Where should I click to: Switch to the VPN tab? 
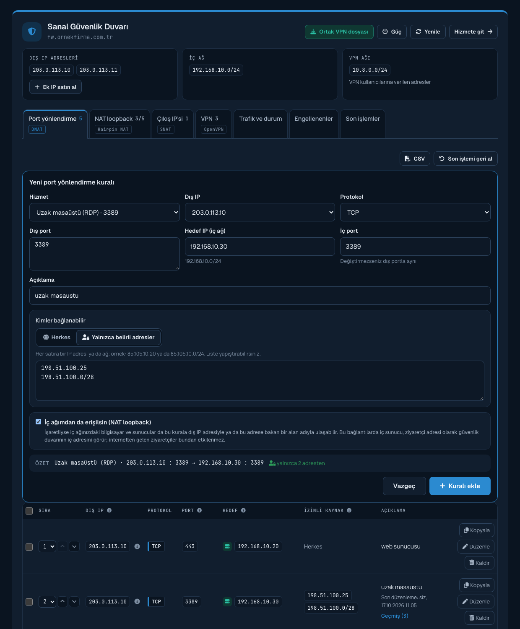[213, 124]
